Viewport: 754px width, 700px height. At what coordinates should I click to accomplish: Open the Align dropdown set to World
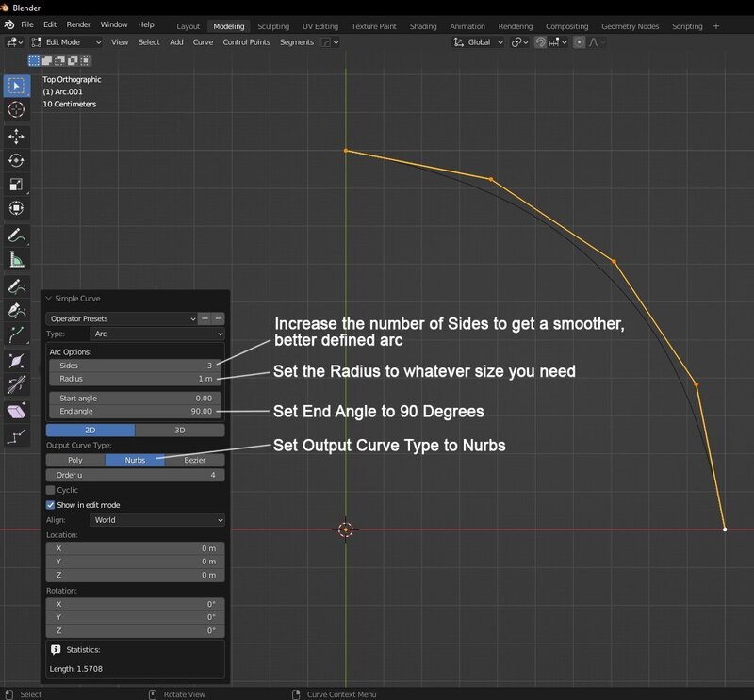156,520
